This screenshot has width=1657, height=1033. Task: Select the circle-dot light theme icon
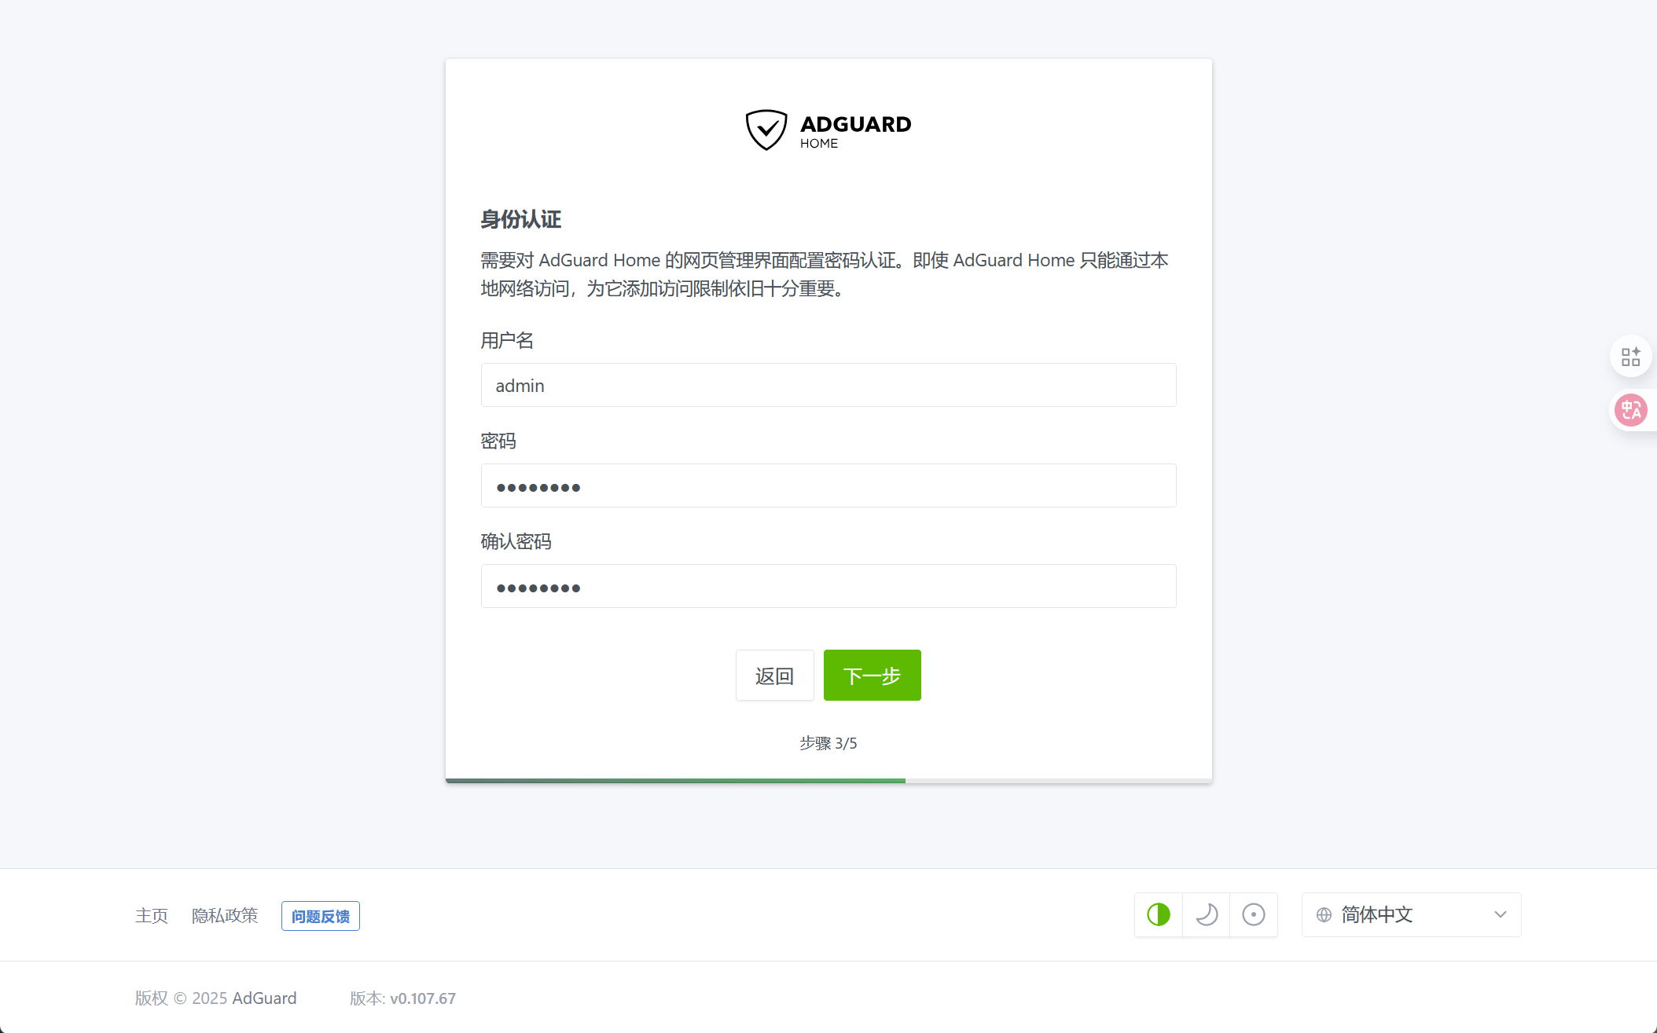(1253, 914)
